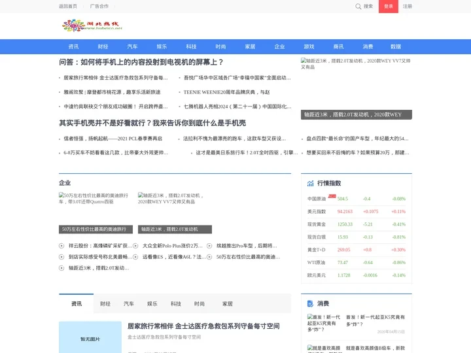Open article 6-8万买车不妨看看这几款
The width and height of the screenshot is (471, 353).
[x=116, y=153]
